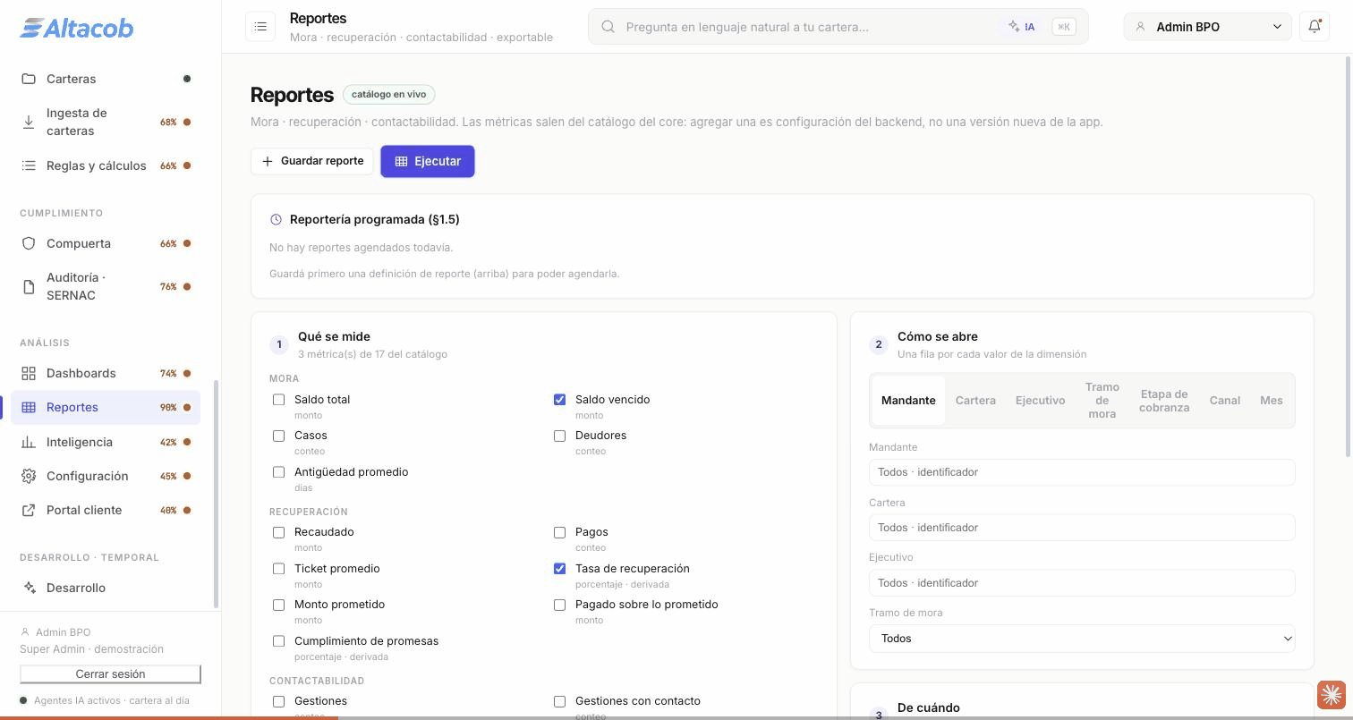This screenshot has height=720, width=1353.
Task: Click the Ejecutivo identifier input field
Action: tap(1082, 583)
